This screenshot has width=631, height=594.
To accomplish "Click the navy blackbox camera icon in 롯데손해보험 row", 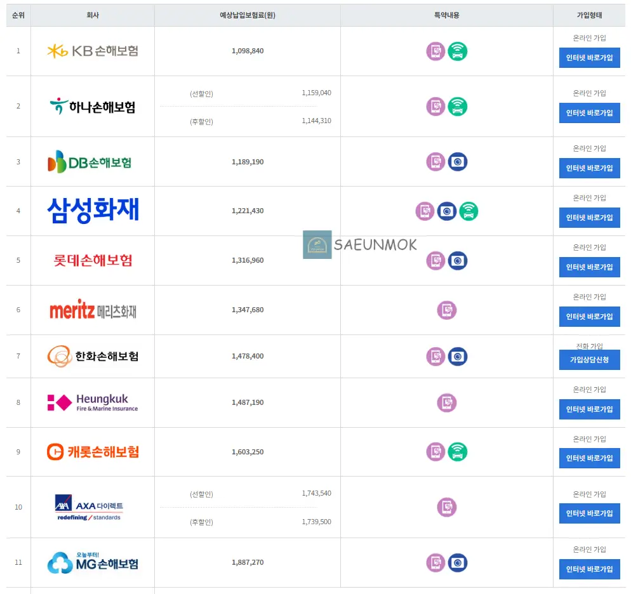I will click(458, 261).
